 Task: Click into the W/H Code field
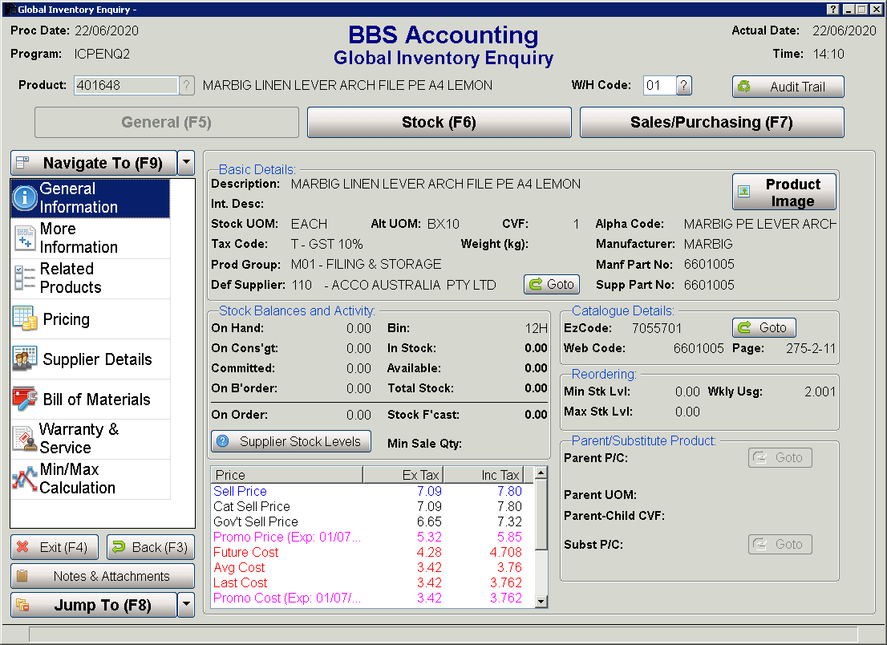(x=658, y=86)
